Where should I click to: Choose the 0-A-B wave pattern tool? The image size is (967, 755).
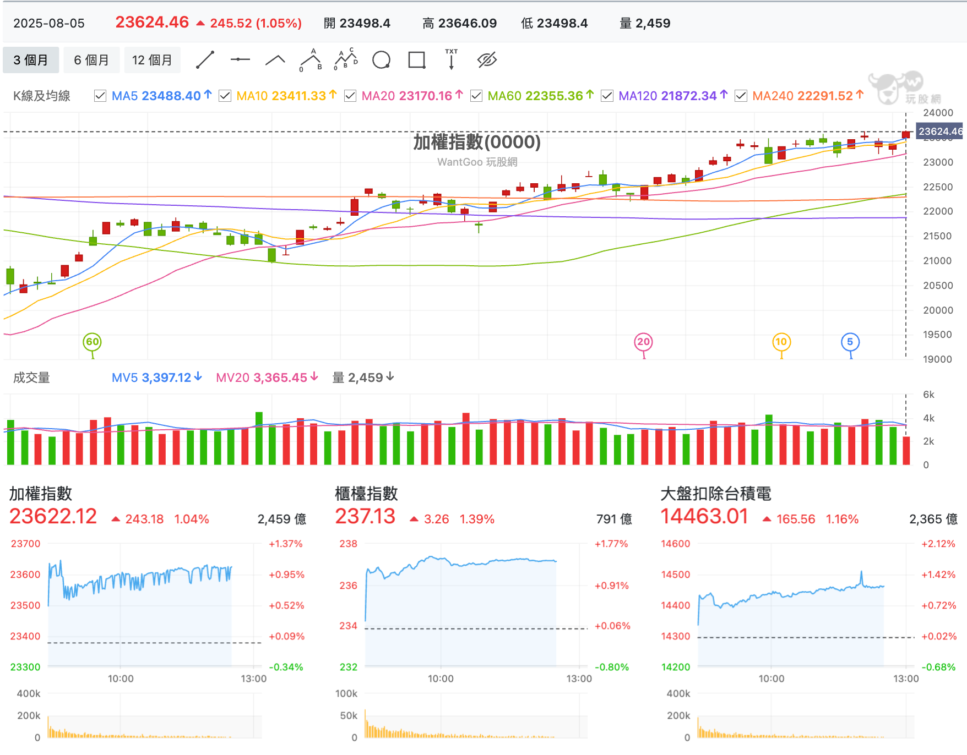(311, 60)
